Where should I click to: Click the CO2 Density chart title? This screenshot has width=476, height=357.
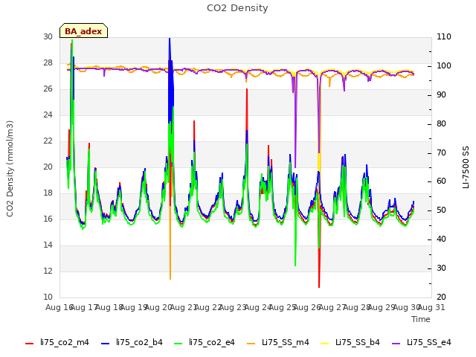(237, 8)
